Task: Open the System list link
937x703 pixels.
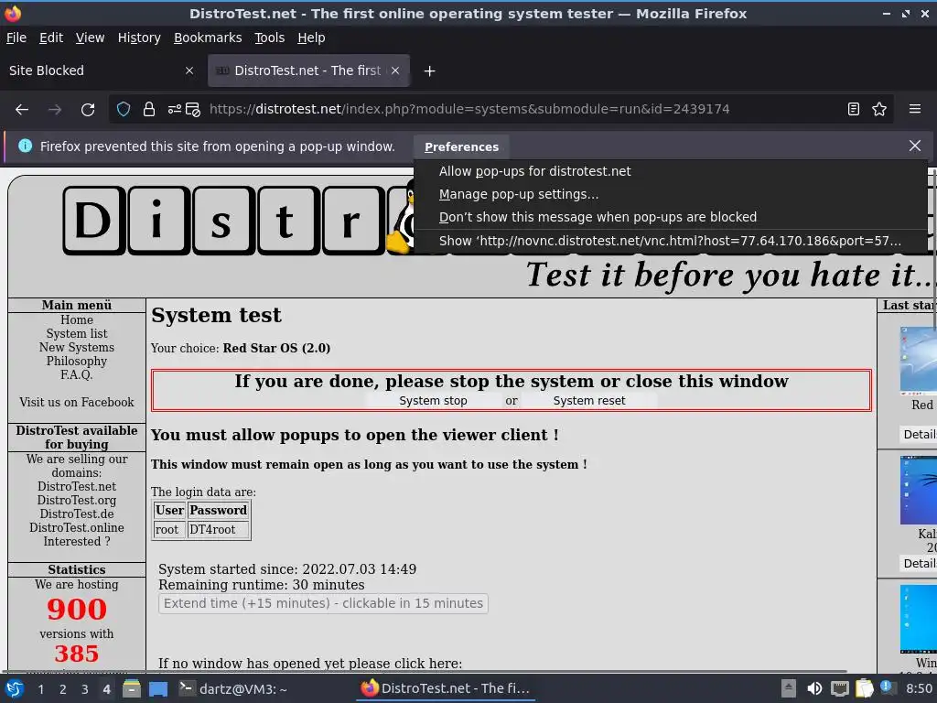Action: coord(77,333)
